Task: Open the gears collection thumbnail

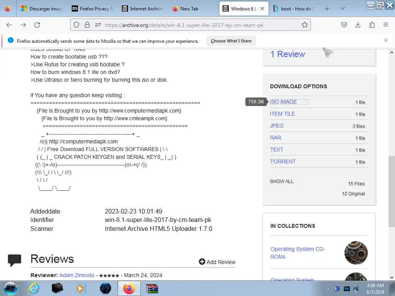Action: click(x=356, y=253)
